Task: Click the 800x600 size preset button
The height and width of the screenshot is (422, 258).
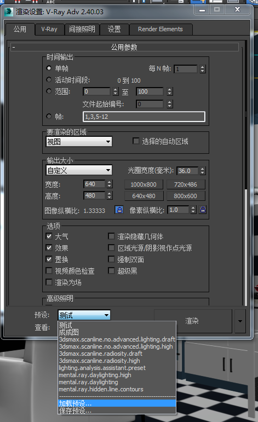Action: pos(185,196)
